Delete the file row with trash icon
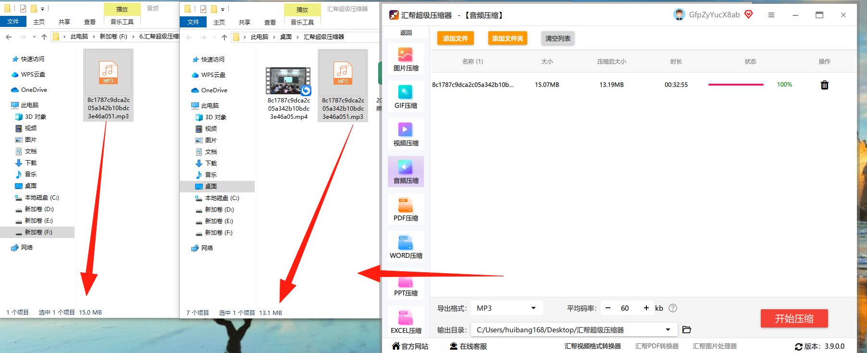This screenshot has width=867, height=353. point(825,85)
